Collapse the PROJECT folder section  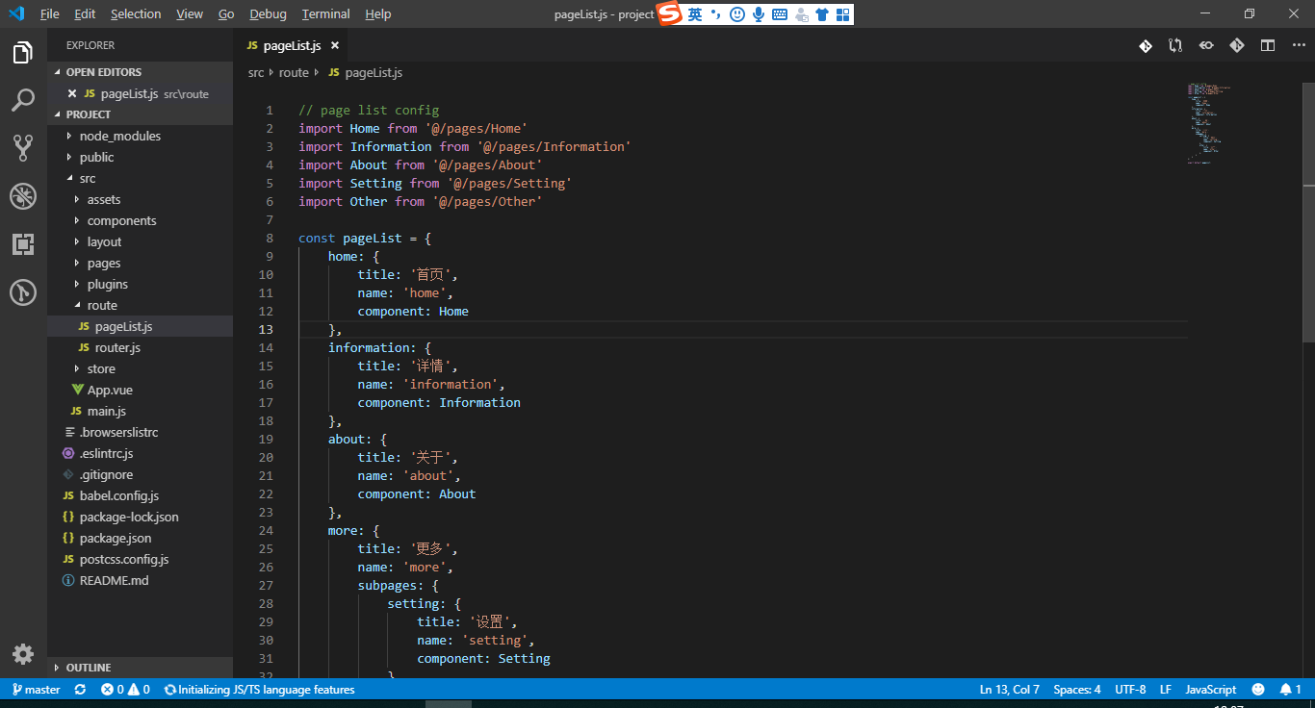point(141,114)
